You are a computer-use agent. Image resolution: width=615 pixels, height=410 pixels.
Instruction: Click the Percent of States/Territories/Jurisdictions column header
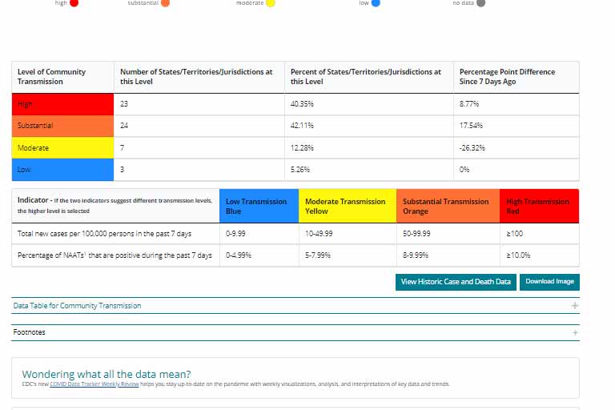click(x=369, y=77)
